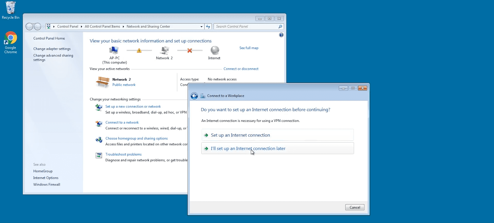This screenshot has width=494, height=223.
Task: Launch Google Chrome desktop shortcut
Action: click(x=11, y=42)
